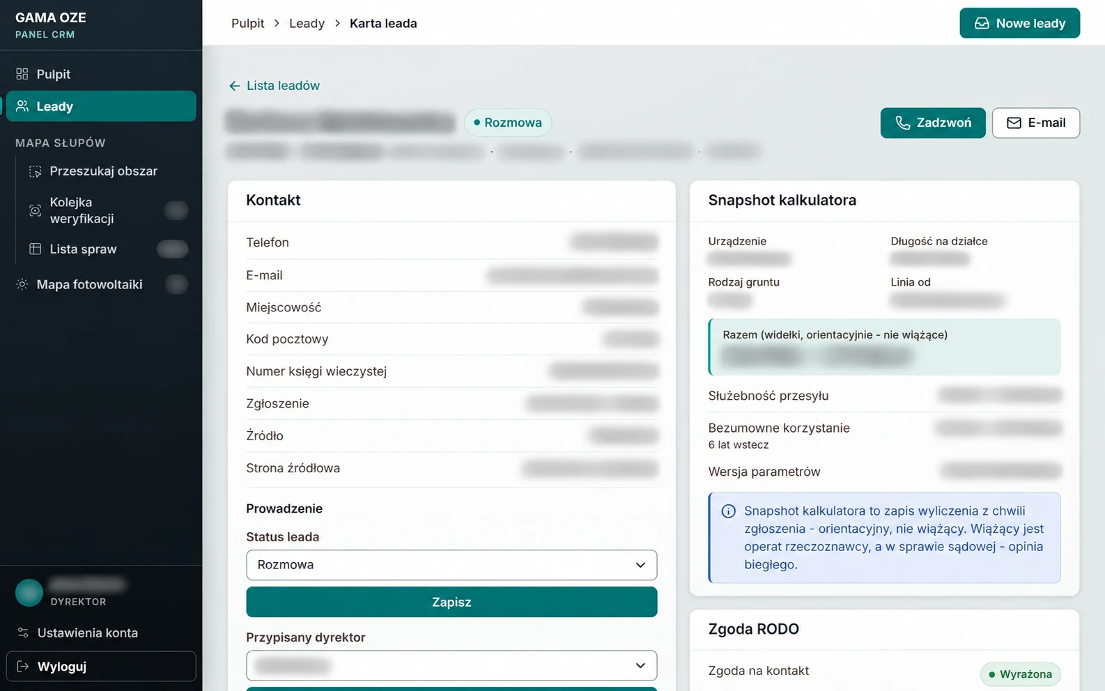This screenshot has width=1105, height=691.
Task: Click the Ustawienia konta sliders icon
Action: (x=23, y=632)
